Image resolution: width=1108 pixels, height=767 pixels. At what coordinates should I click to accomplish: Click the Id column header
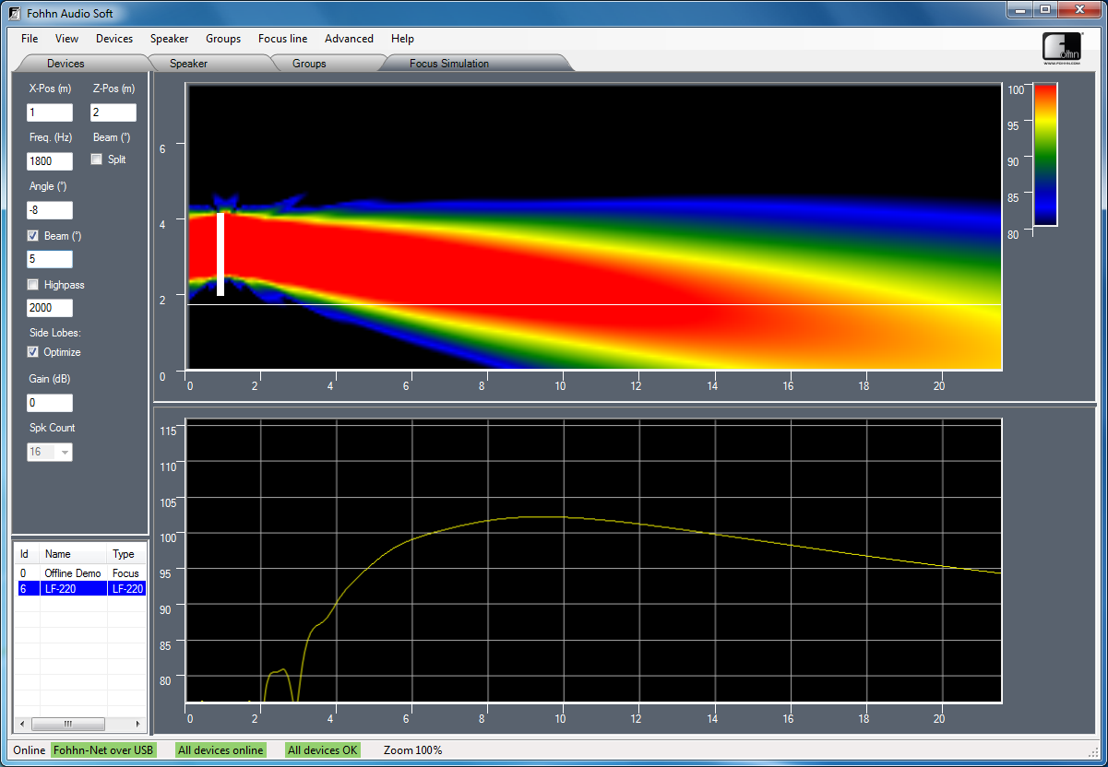[29, 554]
